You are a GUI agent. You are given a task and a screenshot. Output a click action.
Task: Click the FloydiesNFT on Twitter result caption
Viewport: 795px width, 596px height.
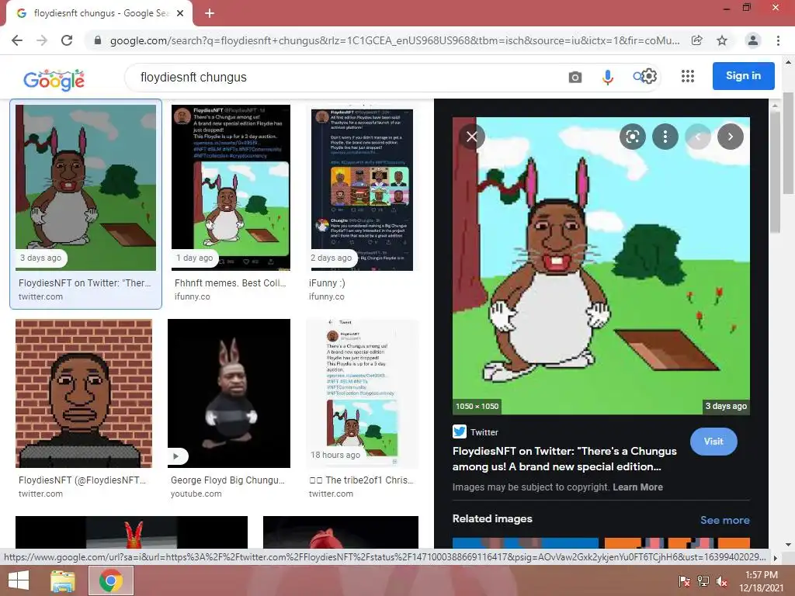[85, 282]
